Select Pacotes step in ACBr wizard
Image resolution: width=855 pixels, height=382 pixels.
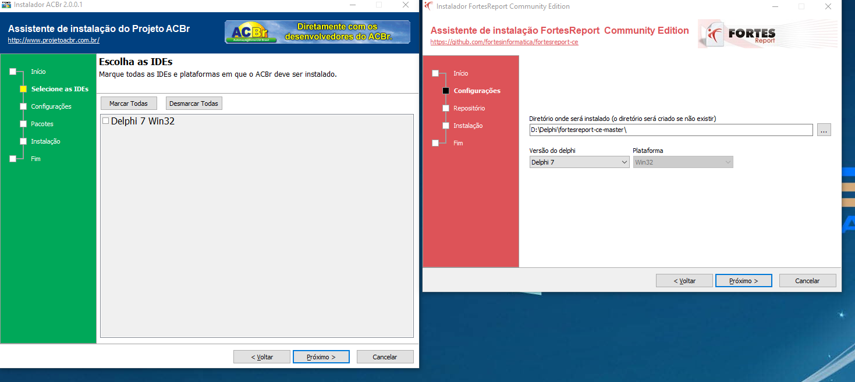coord(42,124)
